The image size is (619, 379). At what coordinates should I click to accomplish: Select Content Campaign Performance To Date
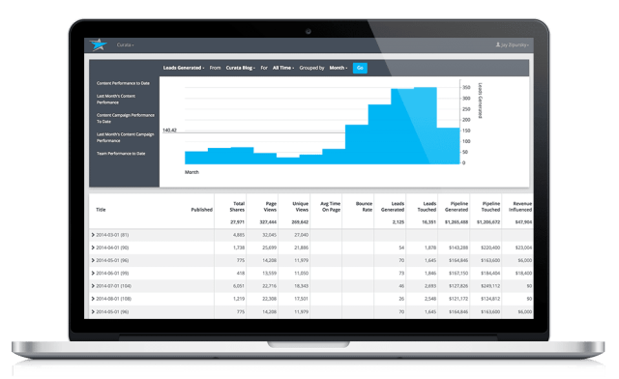point(126,118)
